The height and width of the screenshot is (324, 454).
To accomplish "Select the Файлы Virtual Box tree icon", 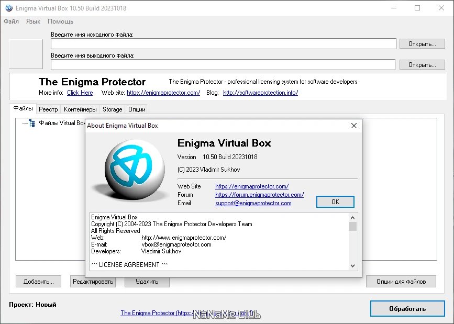I will (32, 123).
